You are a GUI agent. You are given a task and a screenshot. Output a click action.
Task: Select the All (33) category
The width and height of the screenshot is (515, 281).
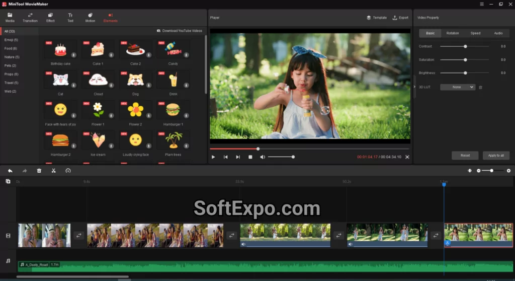click(x=20, y=31)
